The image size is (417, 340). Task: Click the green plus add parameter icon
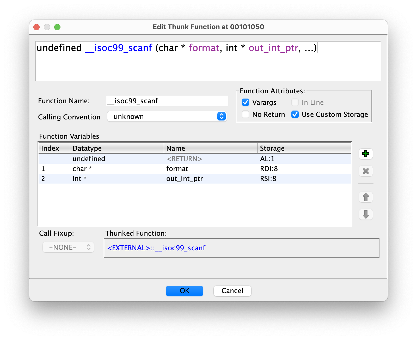tap(366, 154)
